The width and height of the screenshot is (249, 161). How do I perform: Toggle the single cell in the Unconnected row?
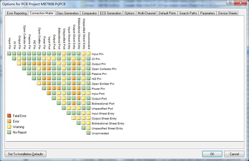coord(88,133)
